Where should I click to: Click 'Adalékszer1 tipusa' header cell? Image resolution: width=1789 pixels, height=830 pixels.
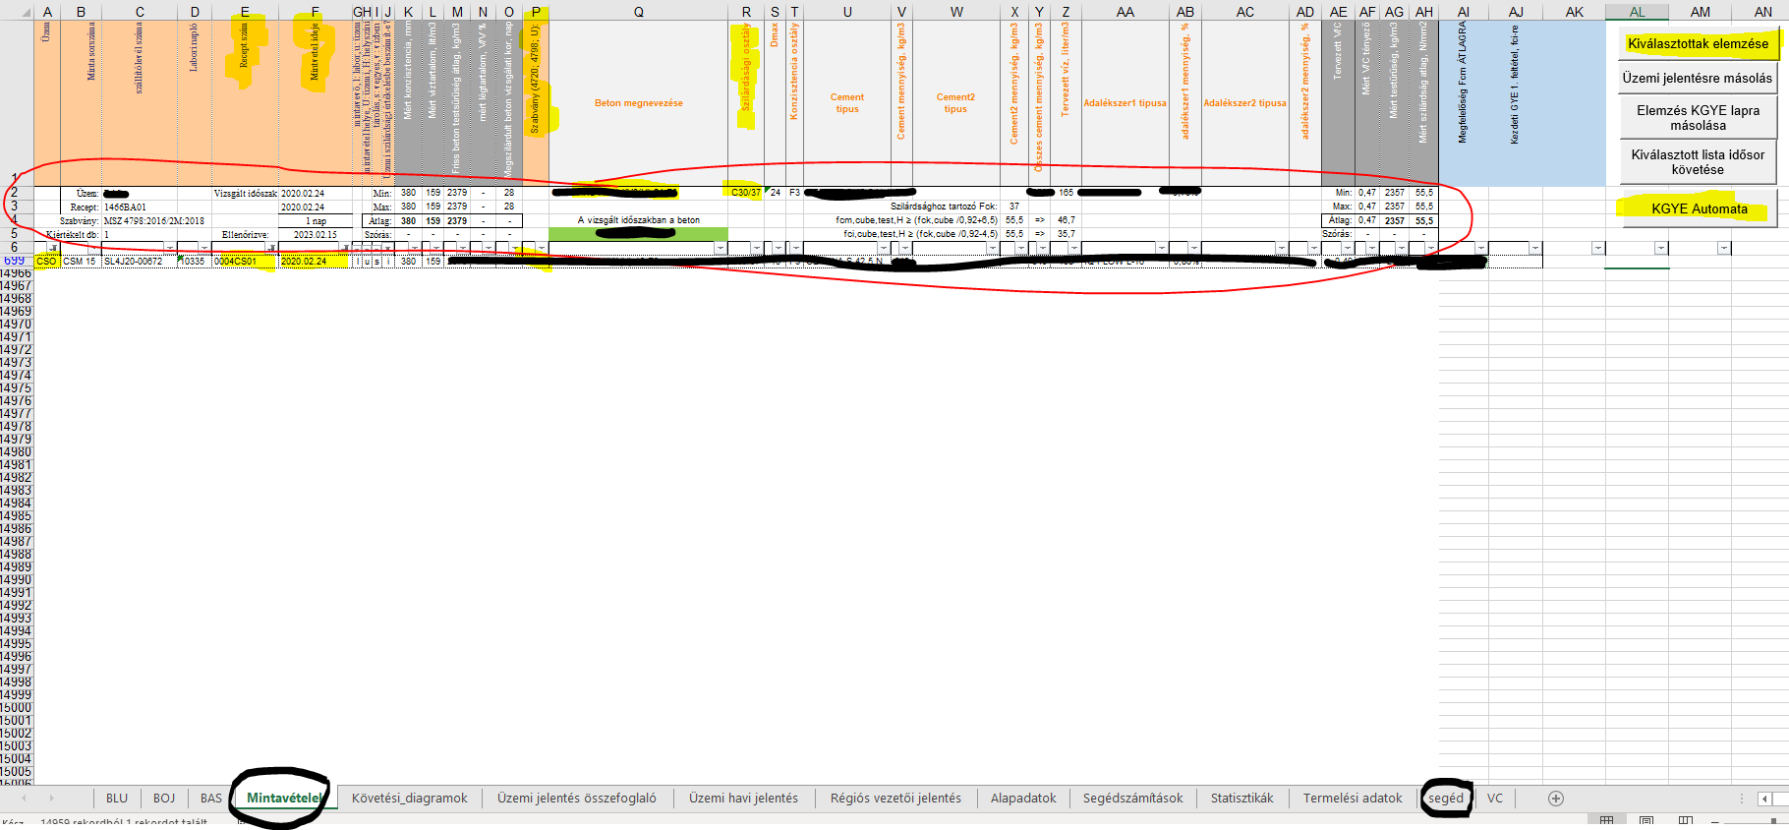pos(1125,103)
